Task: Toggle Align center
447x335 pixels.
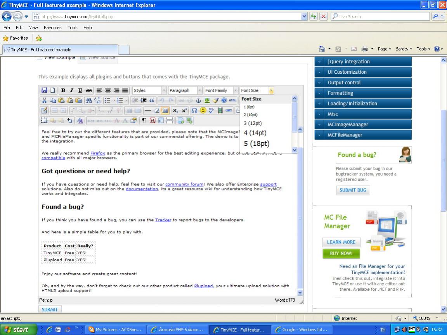Action: pyautogui.click(x=108, y=90)
